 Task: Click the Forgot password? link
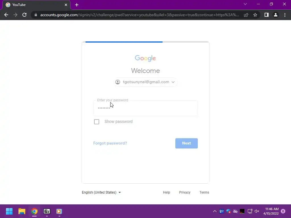click(110, 143)
